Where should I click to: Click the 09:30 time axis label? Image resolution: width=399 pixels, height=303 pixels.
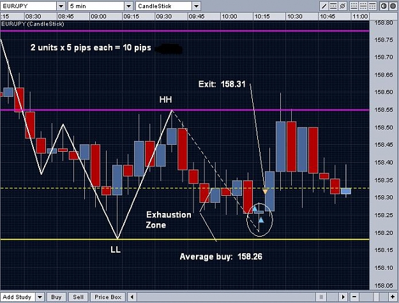pyautogui.click(x=163, y=17)
